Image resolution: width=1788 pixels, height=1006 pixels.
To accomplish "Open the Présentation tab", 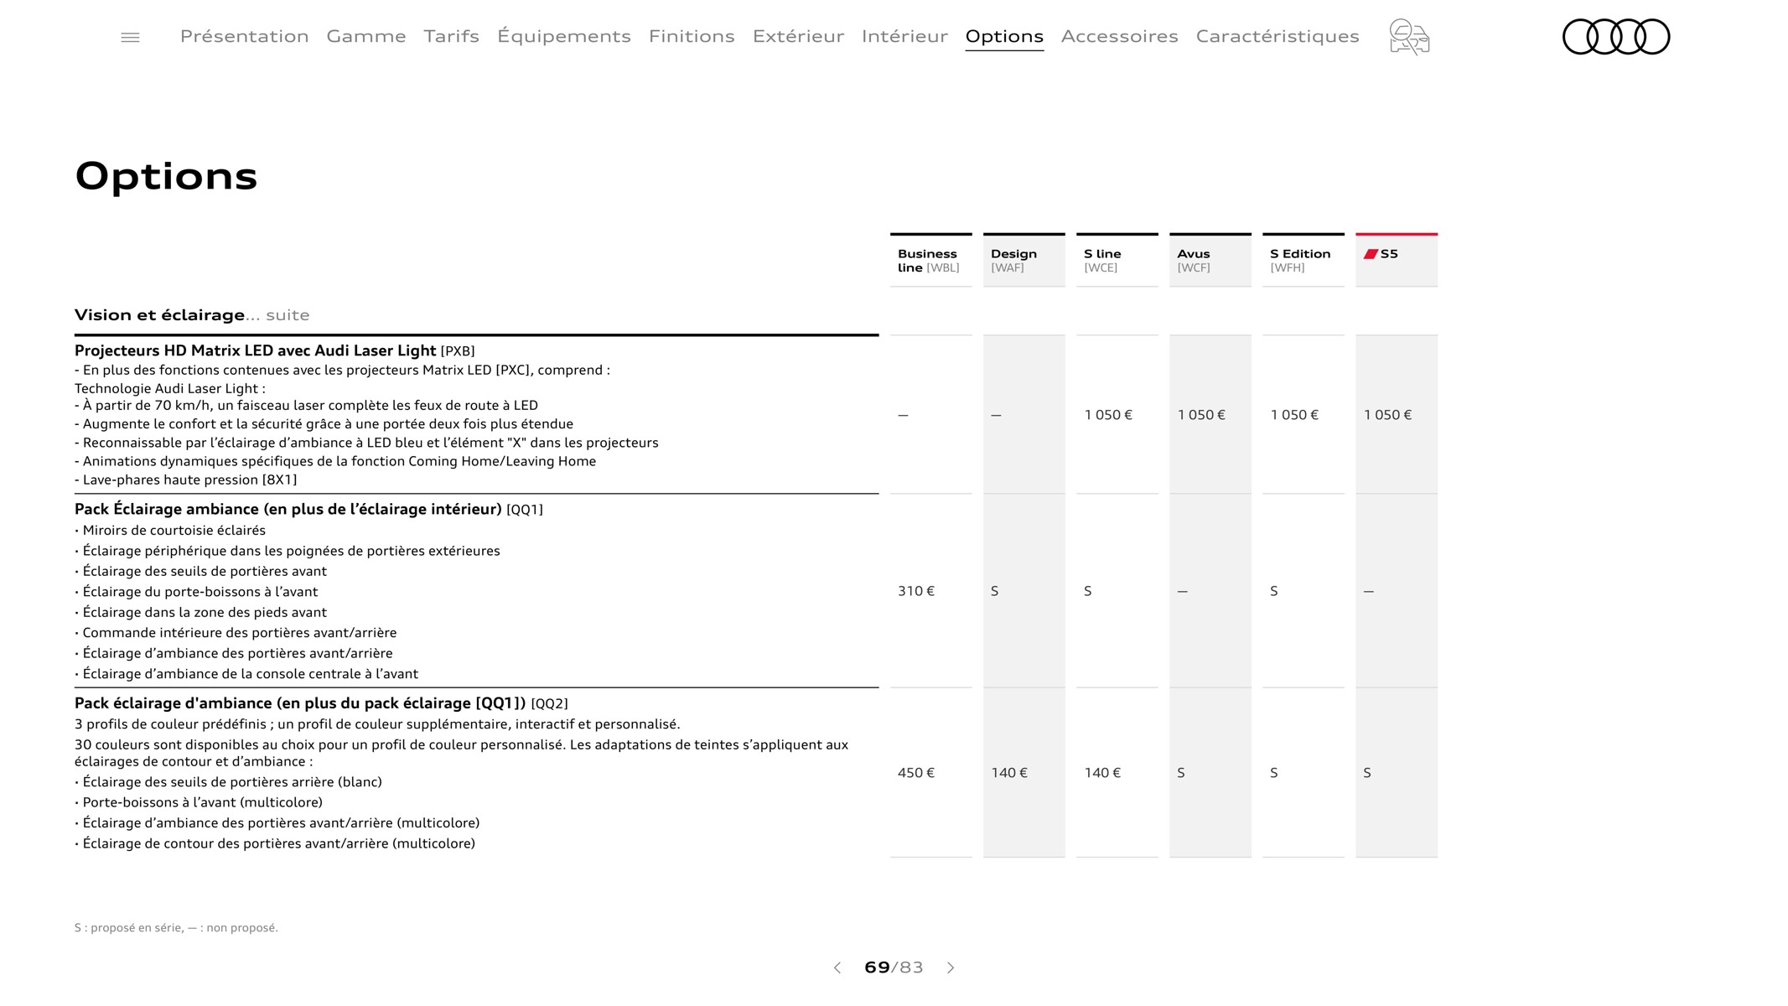I will pyautogui.click(x=244, y=36).
